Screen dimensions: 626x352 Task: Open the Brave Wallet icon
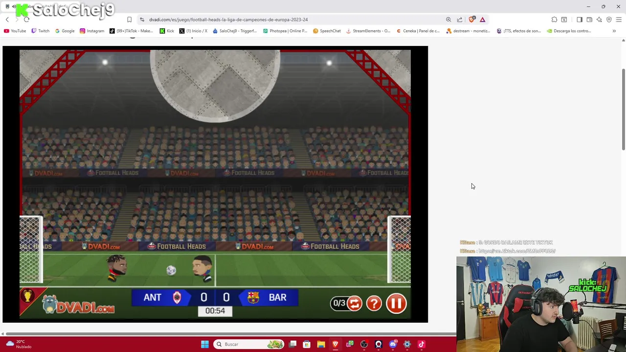589,20
